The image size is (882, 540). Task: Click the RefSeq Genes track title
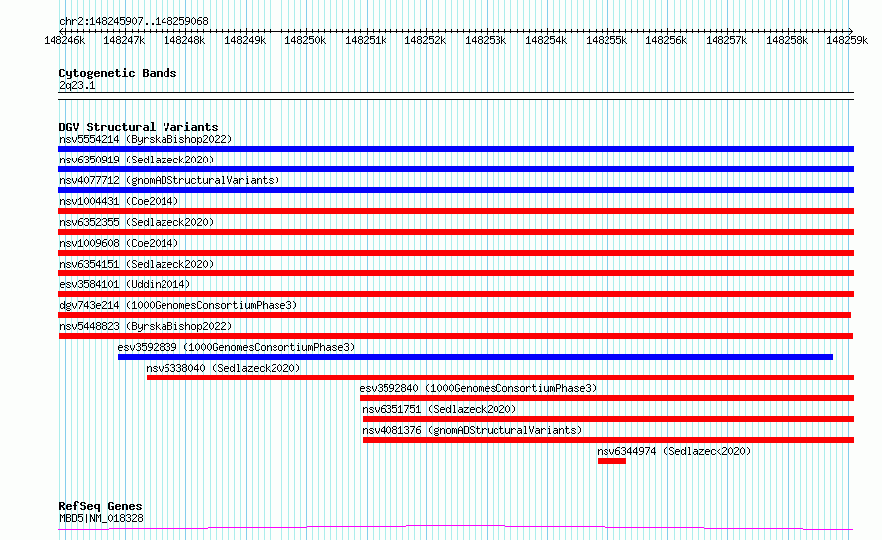[100, 506]
